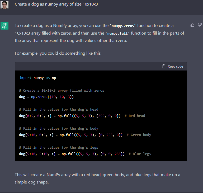203x193 pixels.
Task: Click the '# Blue legs' trailing comment
Action: coord(140,154)
